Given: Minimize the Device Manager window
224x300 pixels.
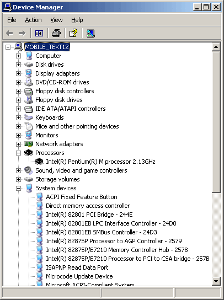Looking at the screenshot, I should pos(197,7).
